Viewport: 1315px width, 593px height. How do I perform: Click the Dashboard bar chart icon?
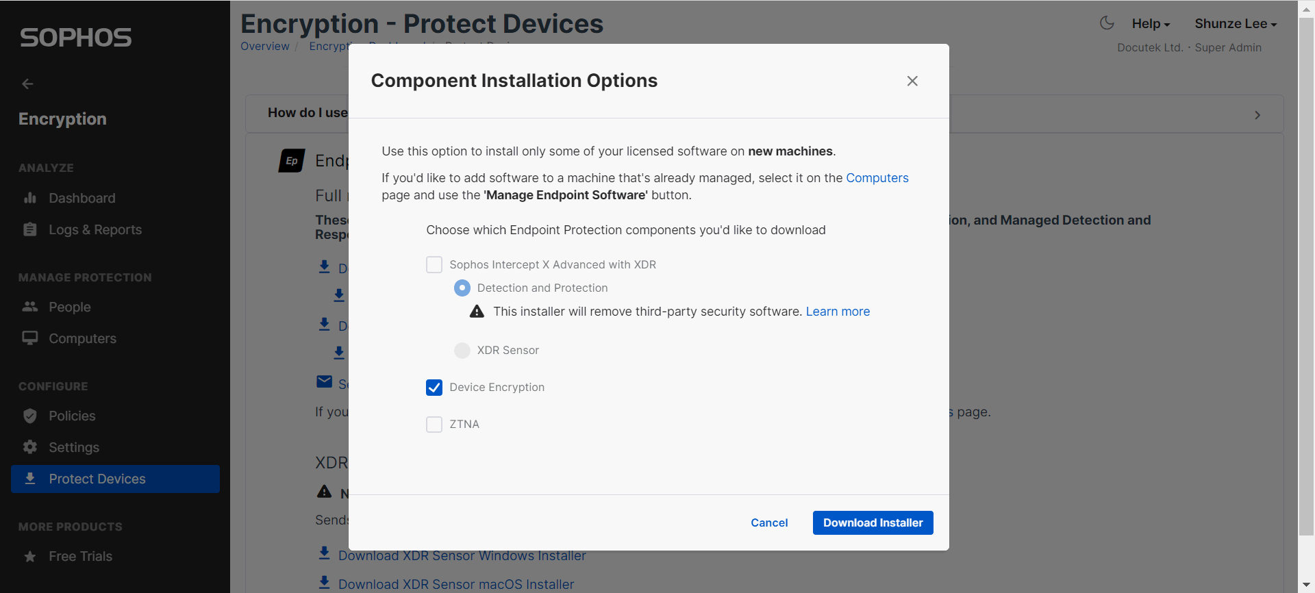click(x=30, y=198)
